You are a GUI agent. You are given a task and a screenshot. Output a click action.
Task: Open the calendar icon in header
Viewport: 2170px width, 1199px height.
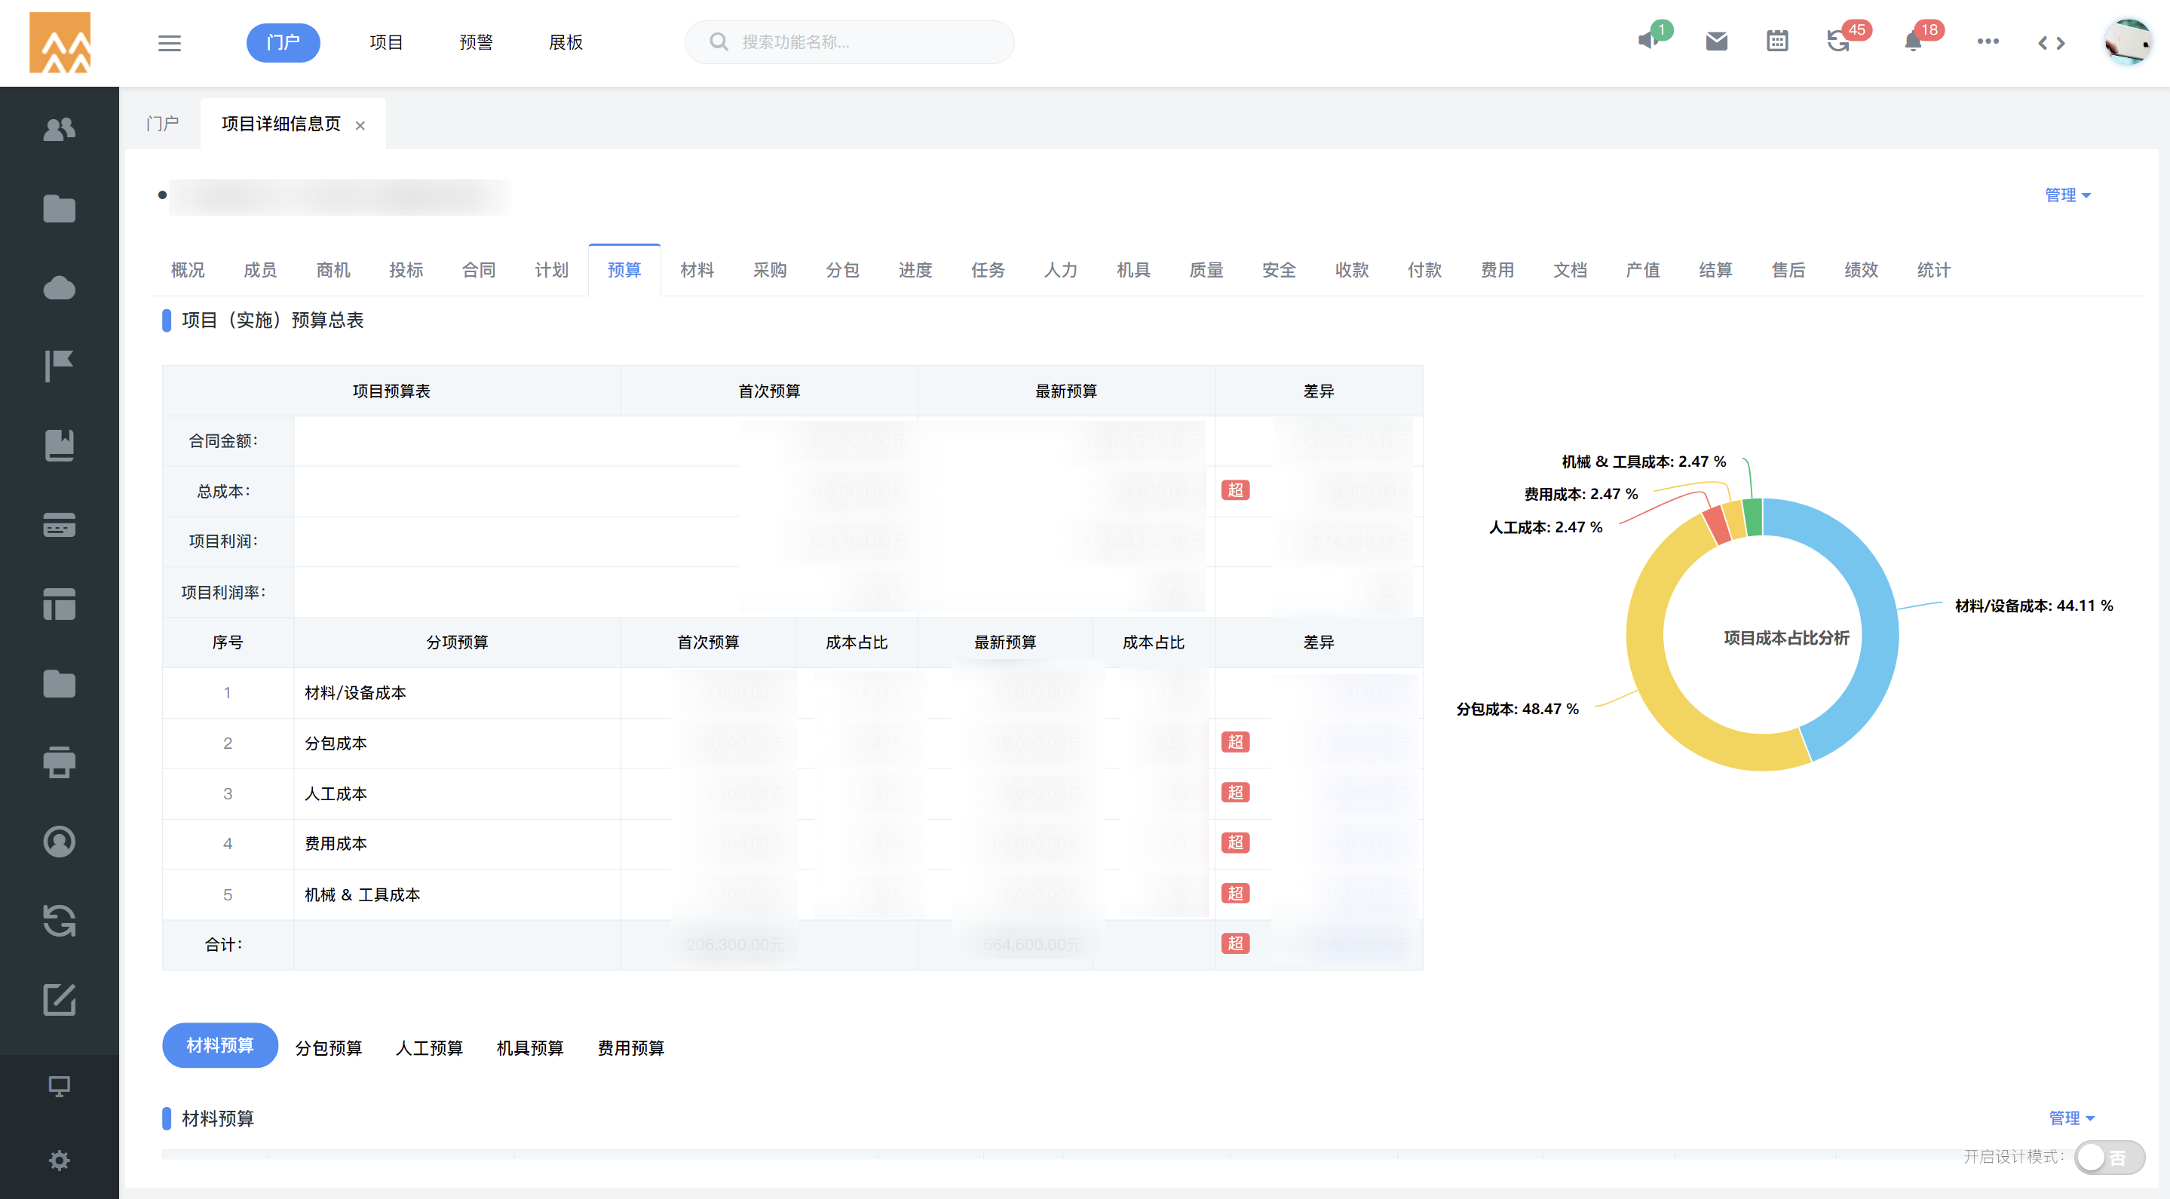pyautogui.click(x=1776, y=41)
